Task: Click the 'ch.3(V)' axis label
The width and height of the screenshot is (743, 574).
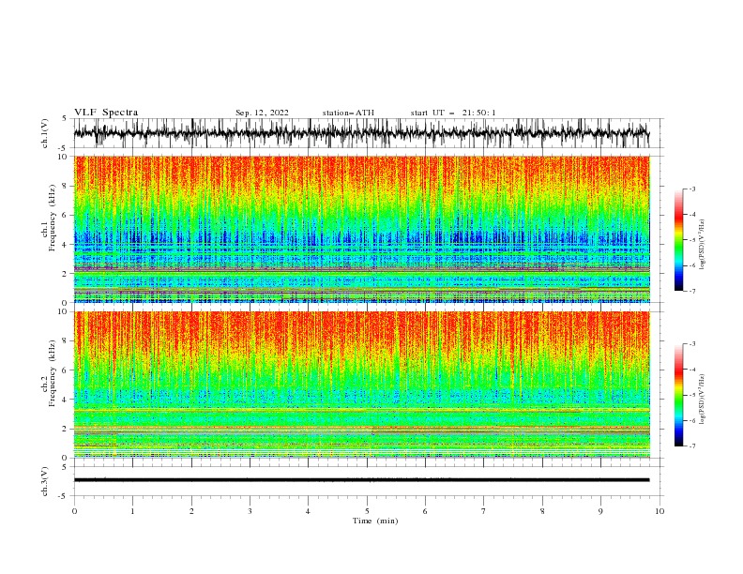Action: click(x=45, y=481)
